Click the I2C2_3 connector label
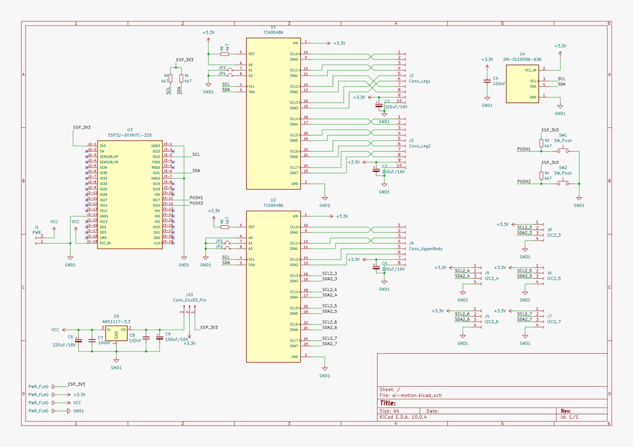This screenshot has width=633, height=447. pos(553,235)
